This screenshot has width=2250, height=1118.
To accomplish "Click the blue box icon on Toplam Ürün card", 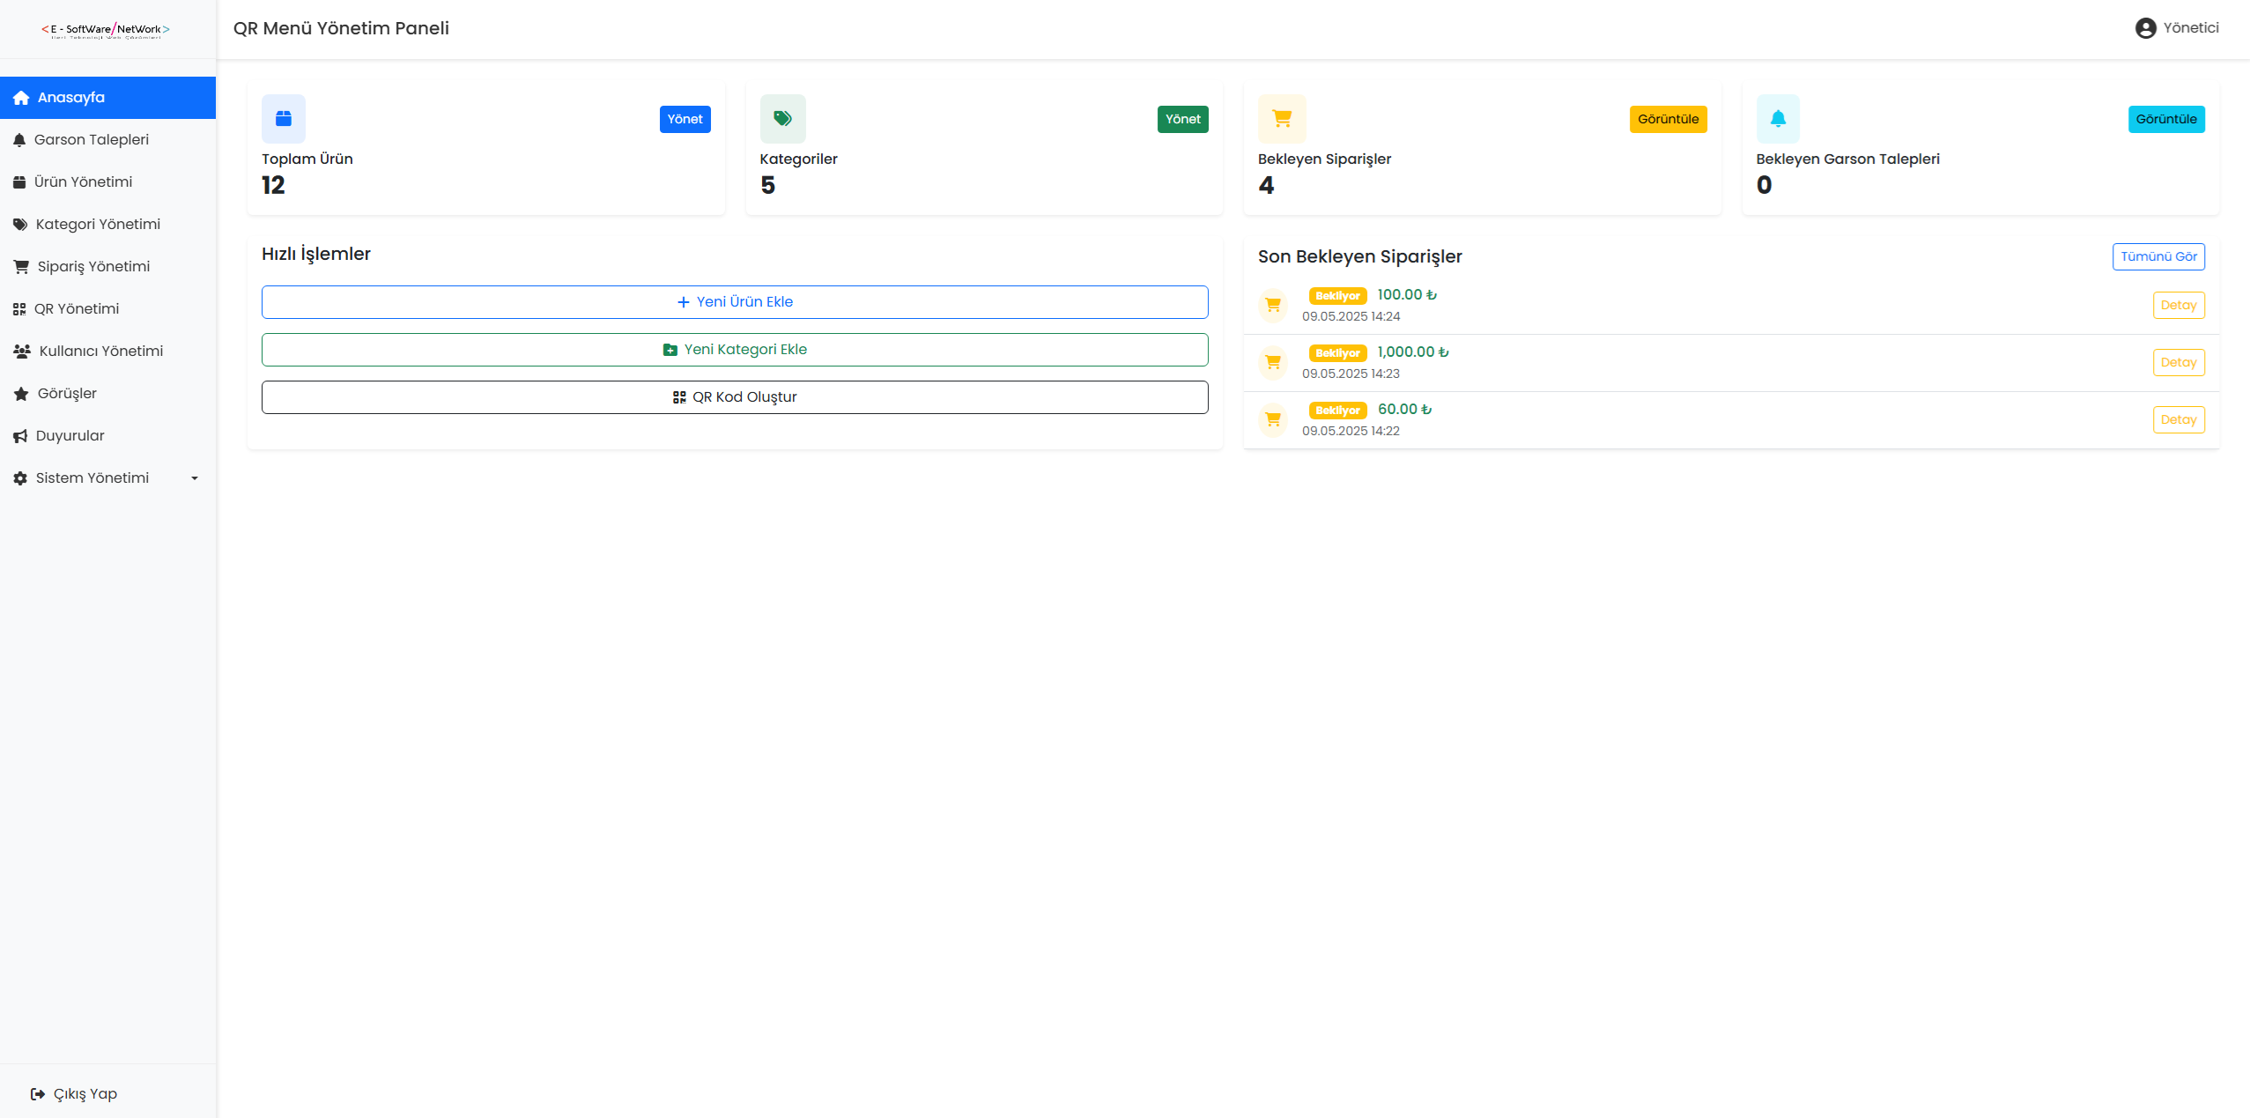I will (x=283, y=119).
